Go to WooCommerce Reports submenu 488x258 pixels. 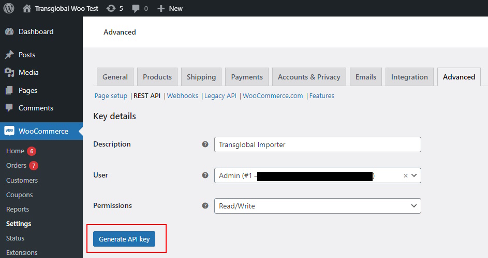coord(18,209)
